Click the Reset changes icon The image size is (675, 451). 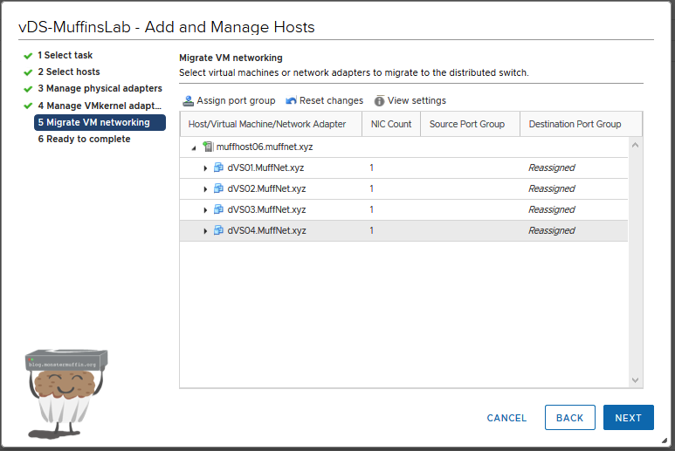point(291,101)
